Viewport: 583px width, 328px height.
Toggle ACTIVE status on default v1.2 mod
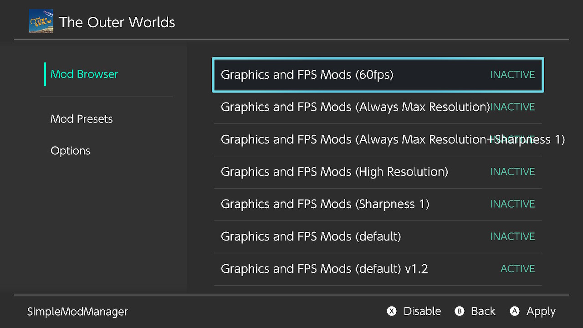click(x=517, y=269)
